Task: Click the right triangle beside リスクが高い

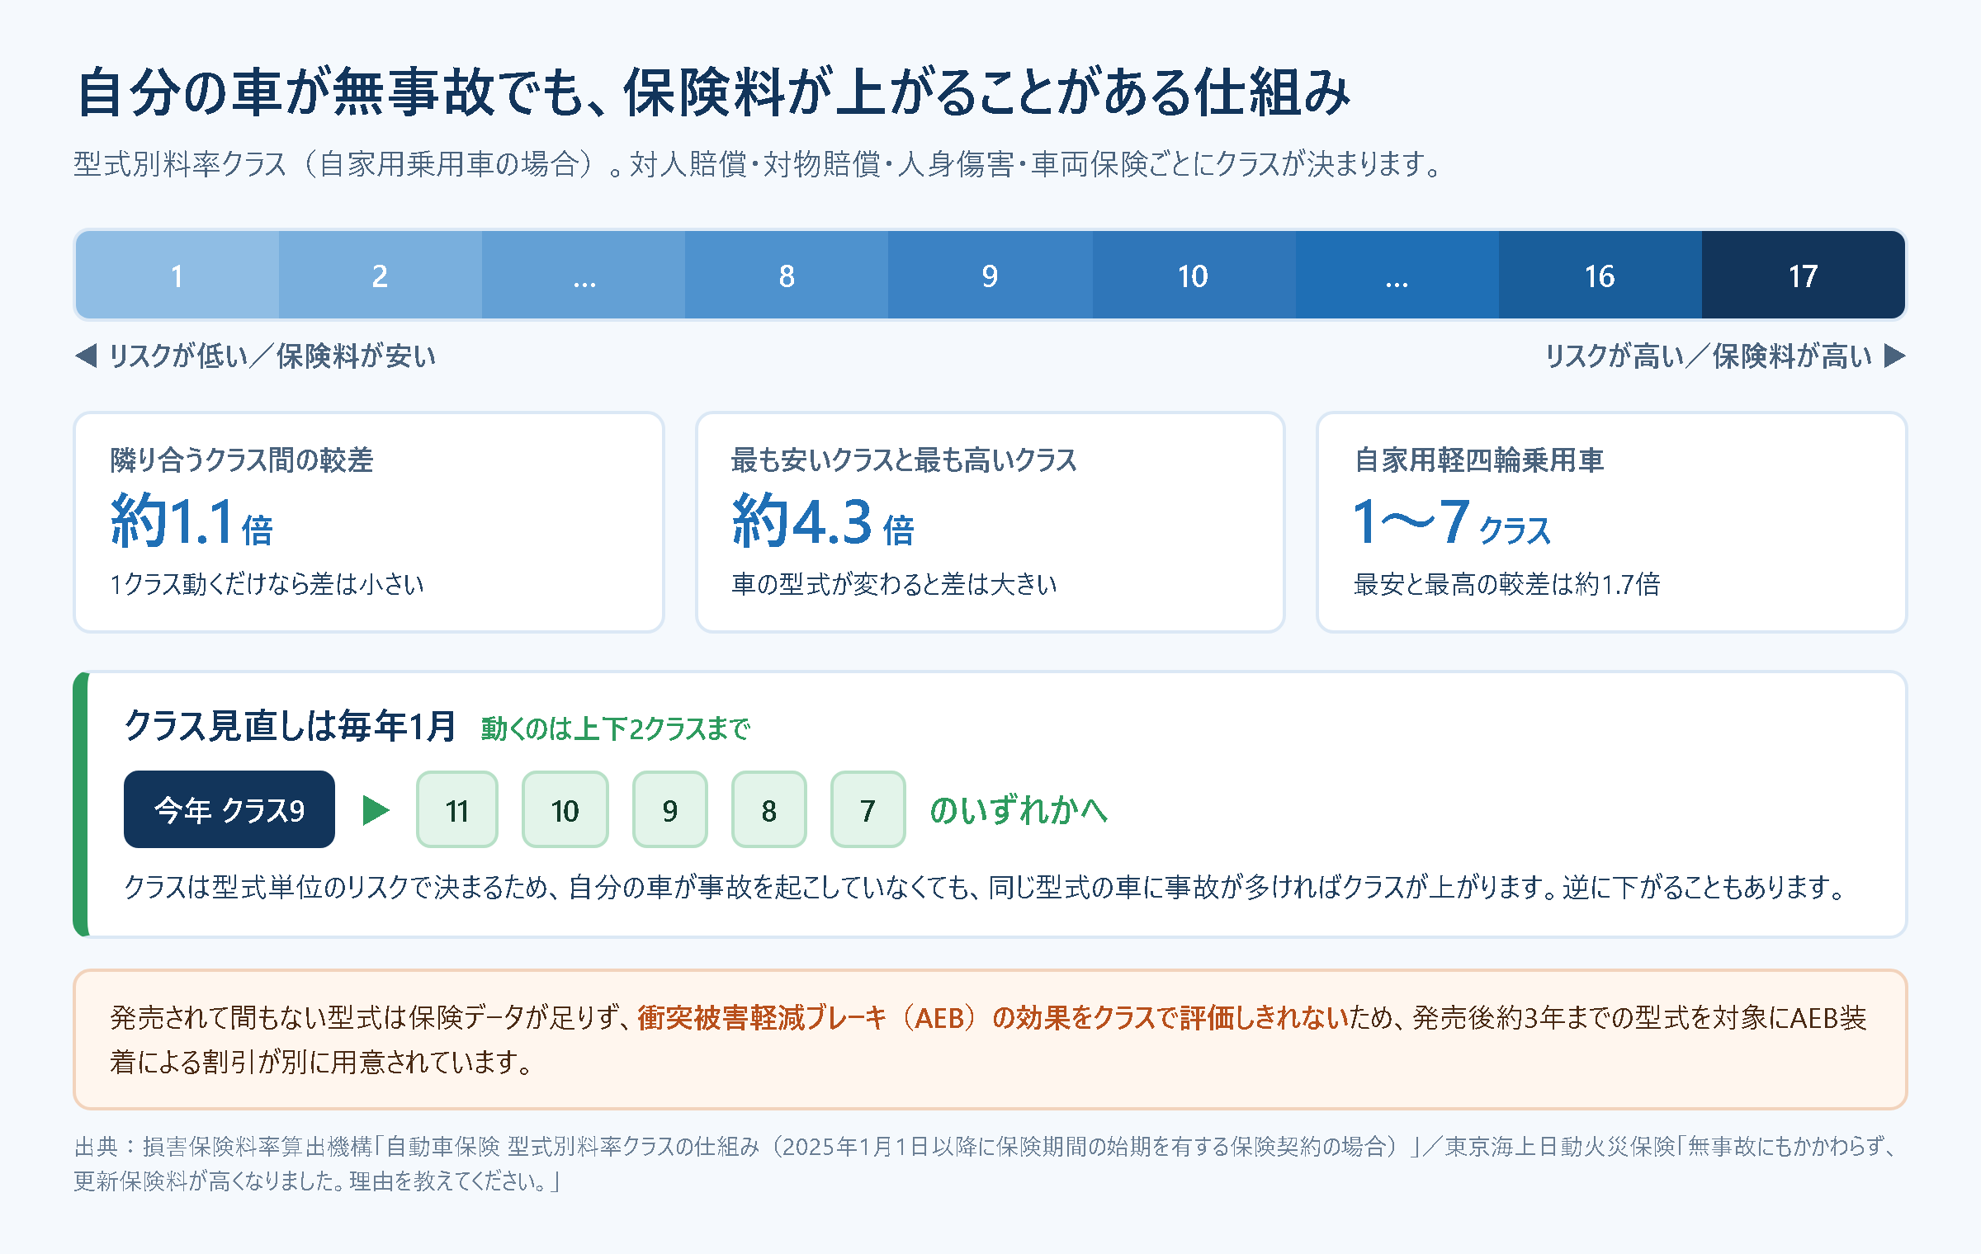Action: pos(1895,356)
